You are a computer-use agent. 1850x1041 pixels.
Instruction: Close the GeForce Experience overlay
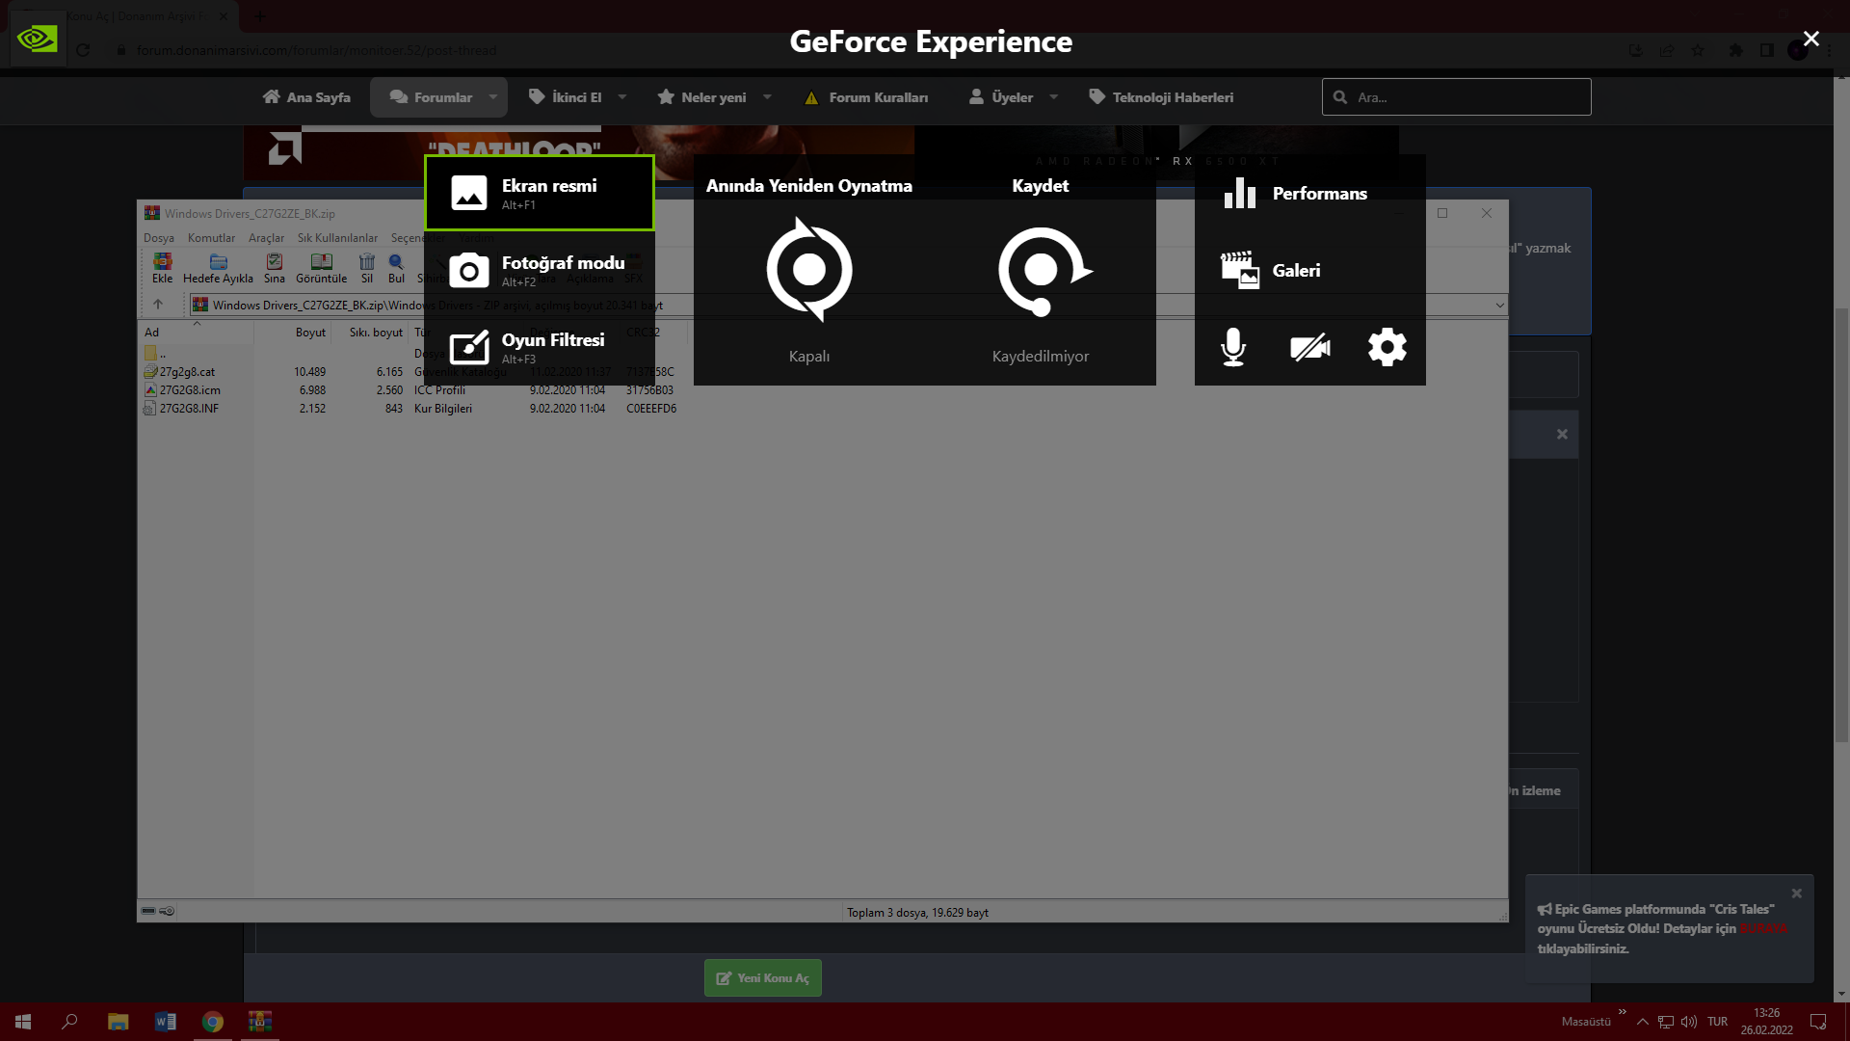pos(1810,39)
